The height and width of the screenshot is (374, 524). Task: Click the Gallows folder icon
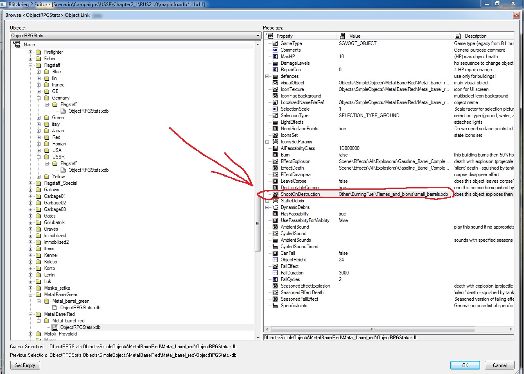[38, 190]
